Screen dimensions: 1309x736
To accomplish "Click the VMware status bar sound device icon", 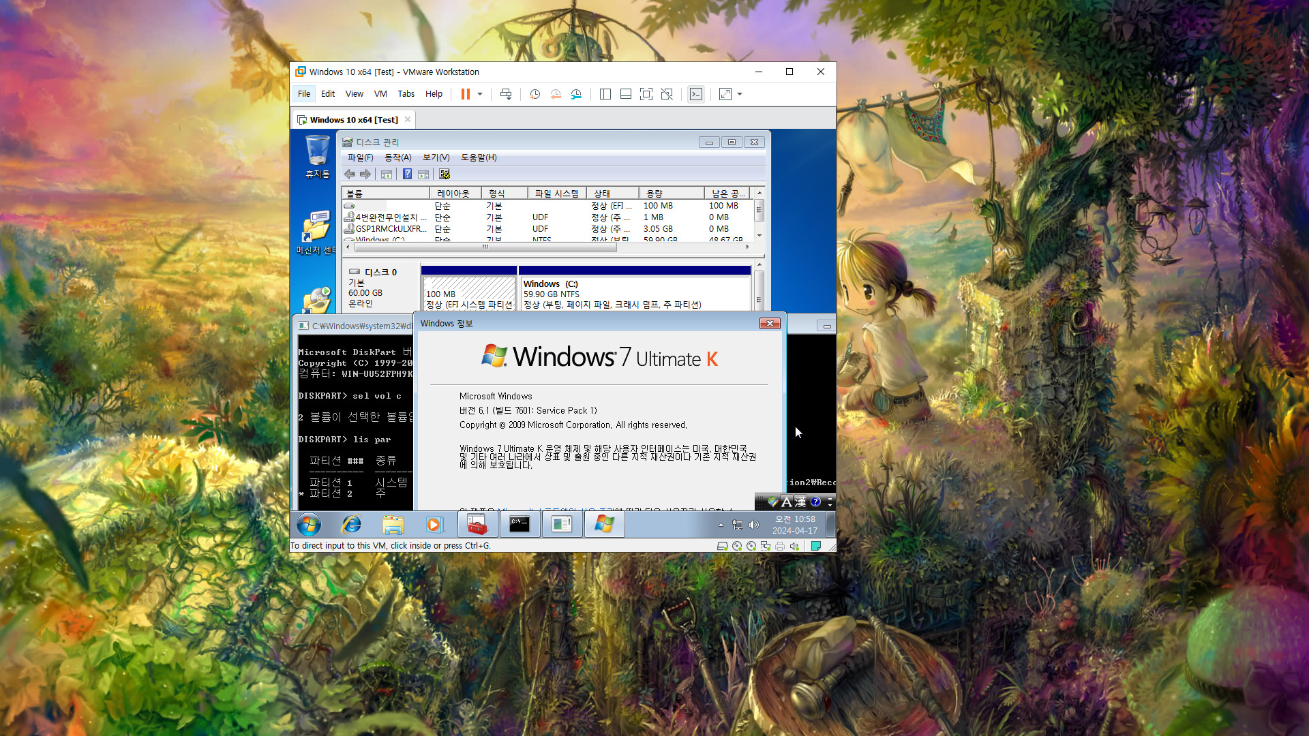I will pos(794,546).
